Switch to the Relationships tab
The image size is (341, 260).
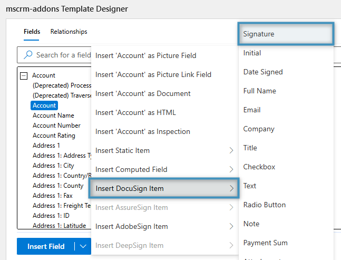tap(69, 32)
